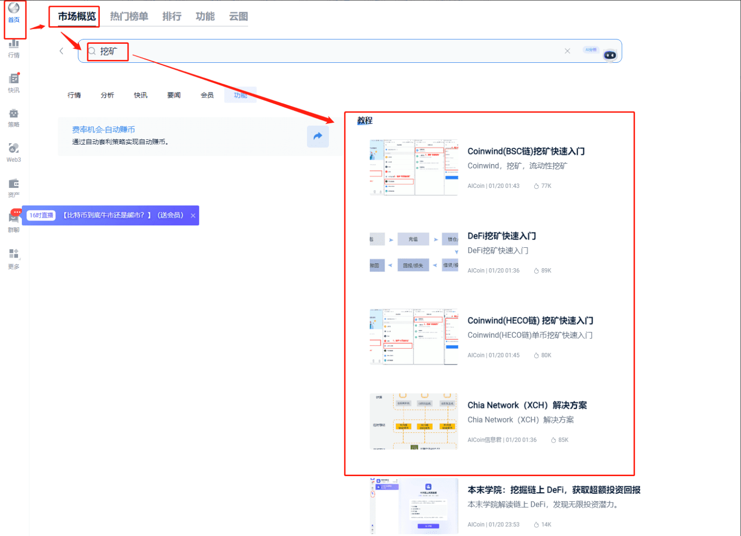Click the text AICoin | 01/20 01:45

[x=493, y=355]
